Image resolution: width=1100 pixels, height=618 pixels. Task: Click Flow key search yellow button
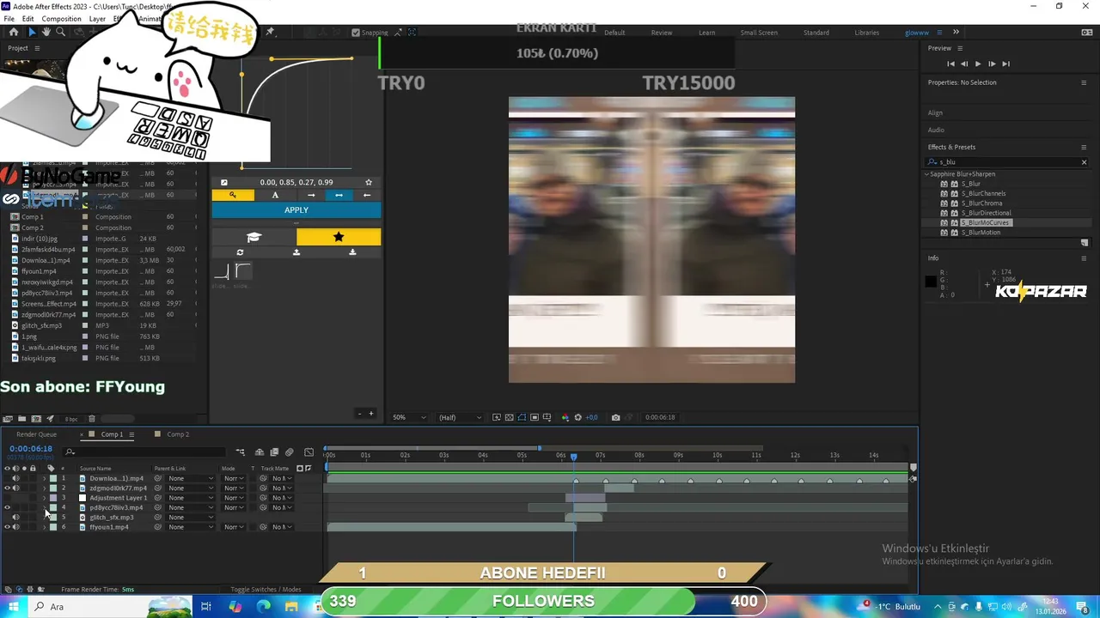point(233,195)
